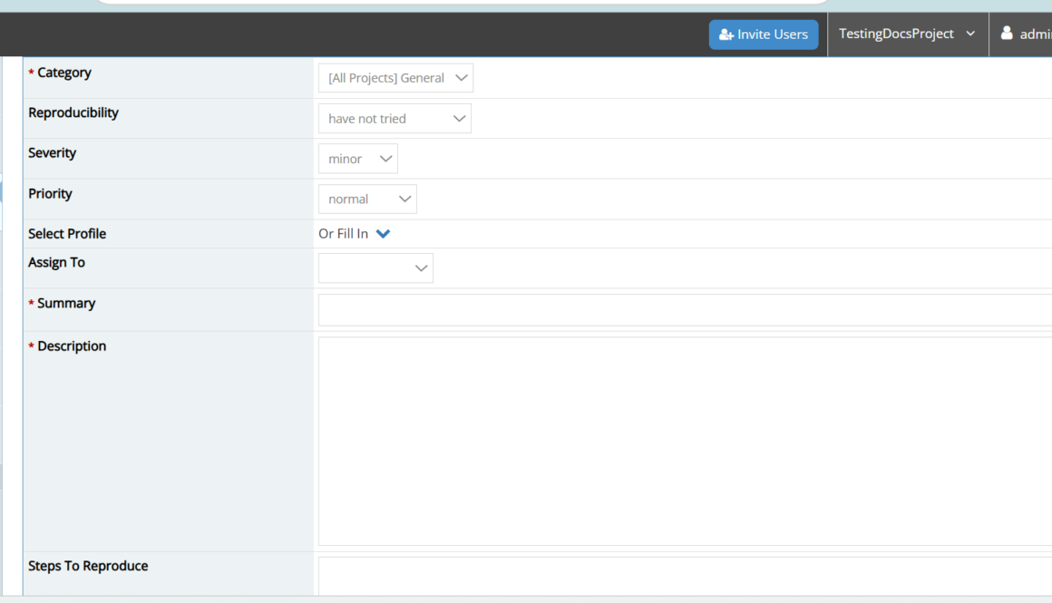Click the Invite Users button
1052x603 pixels.
764,34
